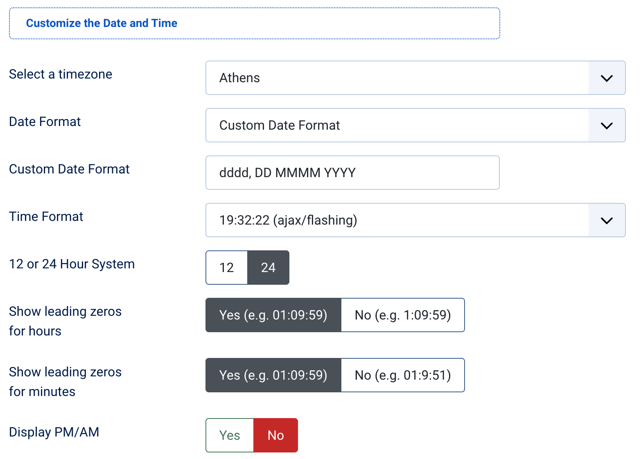This screenshot has height=459, width=641.
Task: Click the Display PM/AM label
Action: coord(54,432)
